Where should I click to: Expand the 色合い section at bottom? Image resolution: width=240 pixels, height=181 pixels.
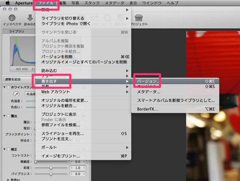tap(8, 180)
